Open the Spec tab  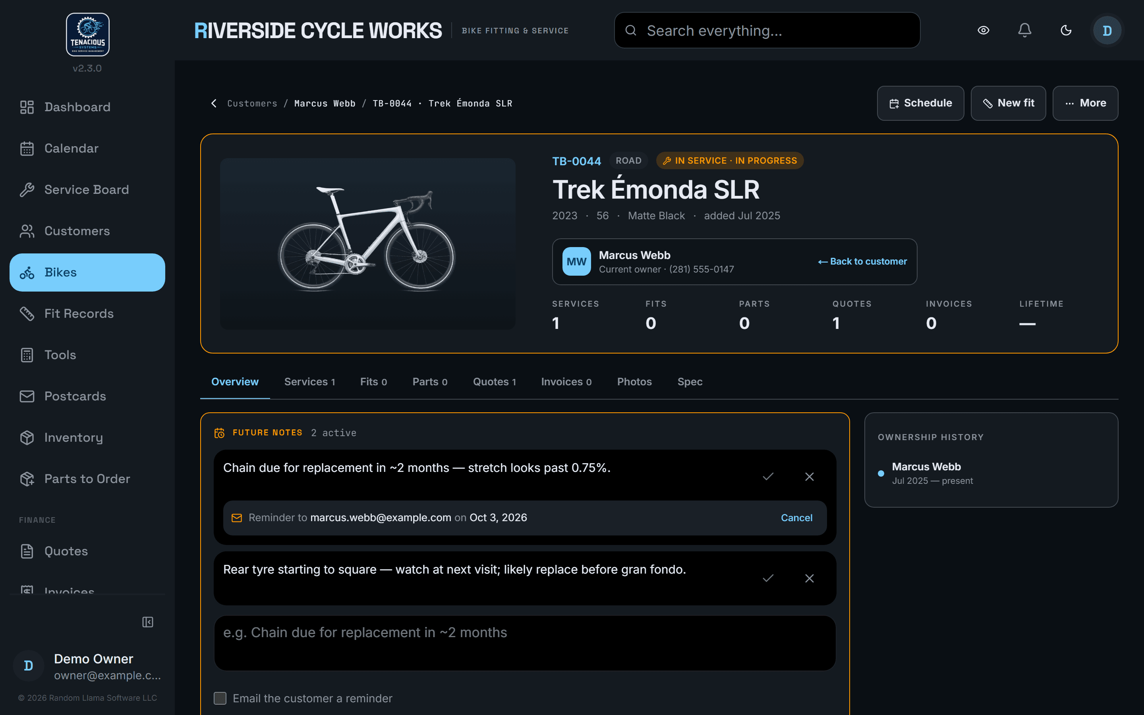689,382
